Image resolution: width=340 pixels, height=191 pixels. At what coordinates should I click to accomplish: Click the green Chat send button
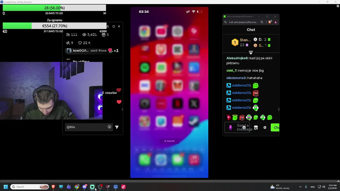(275, 128)
